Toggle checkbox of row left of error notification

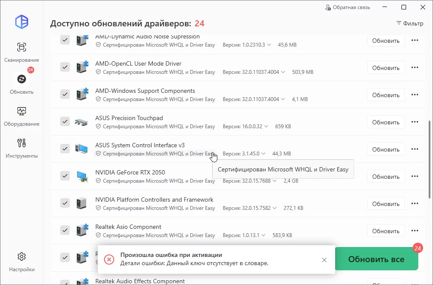click(x=65, y=257)
